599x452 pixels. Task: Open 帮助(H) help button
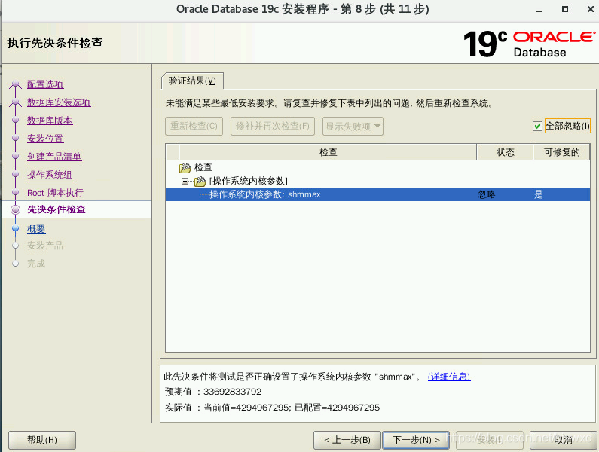coord(42,440)
